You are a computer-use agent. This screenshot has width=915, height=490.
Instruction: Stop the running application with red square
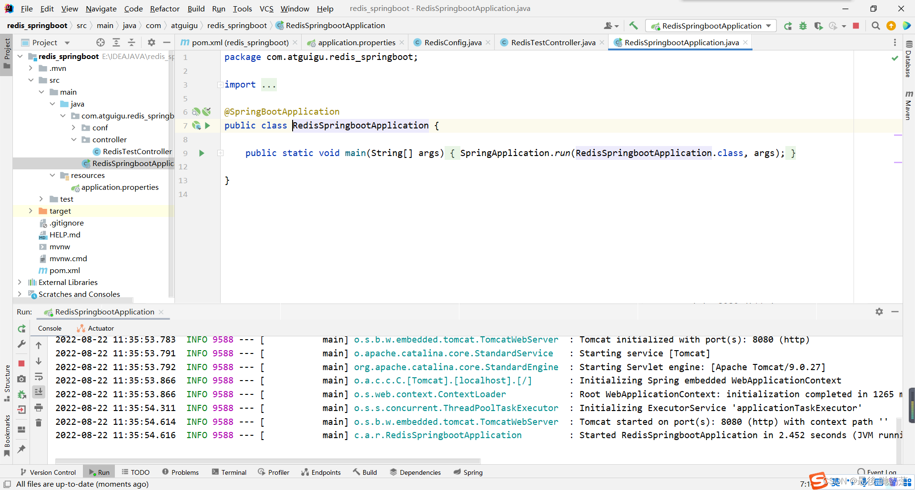click(x=855, y=26)
